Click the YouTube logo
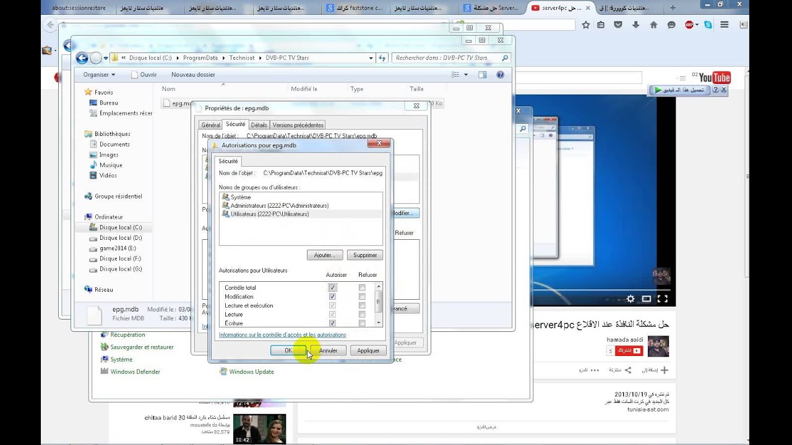Screen dimensions: 792x445 (x=715, y=77)
